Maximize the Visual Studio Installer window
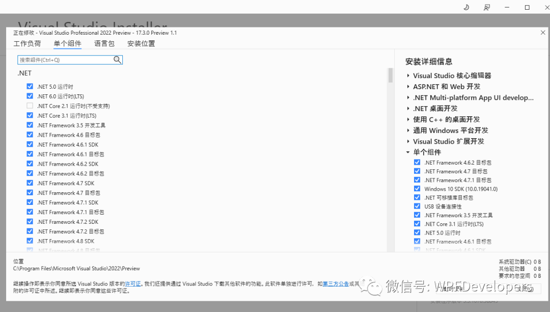The image size is (550, 312). click(x=527, y=7)
